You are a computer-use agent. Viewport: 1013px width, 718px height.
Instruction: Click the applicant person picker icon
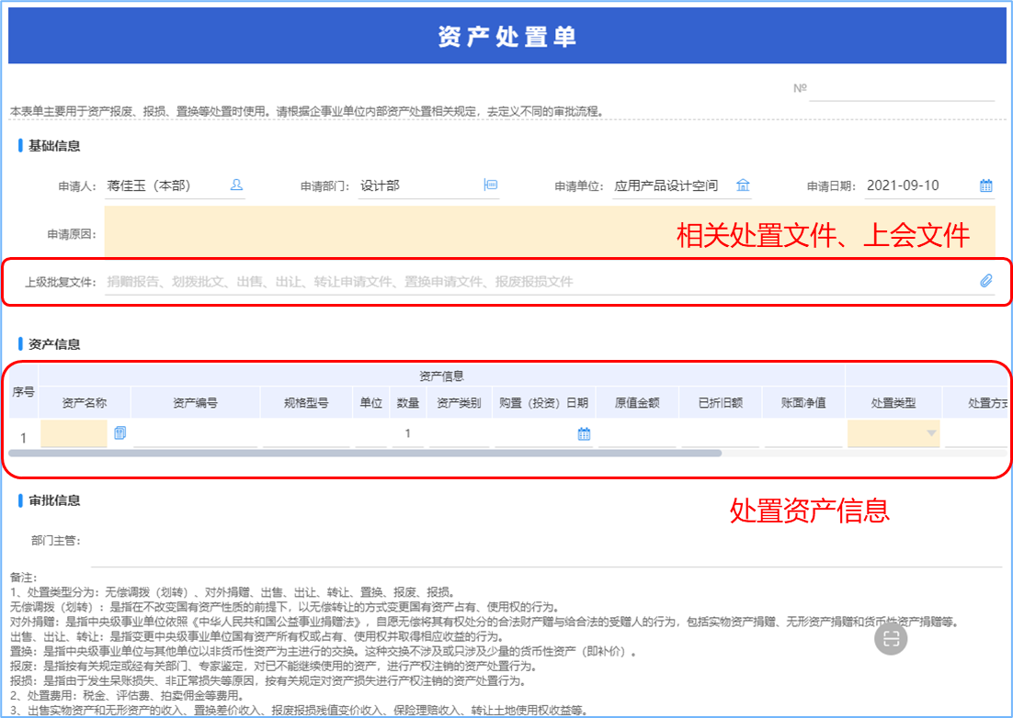coord(236,185)
